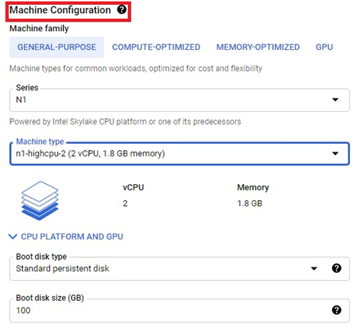Click the help icon beside Machine Configuration
This screenshot has height=332, width=364.
122,10
